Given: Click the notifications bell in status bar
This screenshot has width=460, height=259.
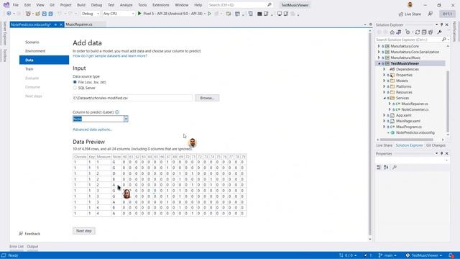Looking at the screenshot, I should point(451,255).
